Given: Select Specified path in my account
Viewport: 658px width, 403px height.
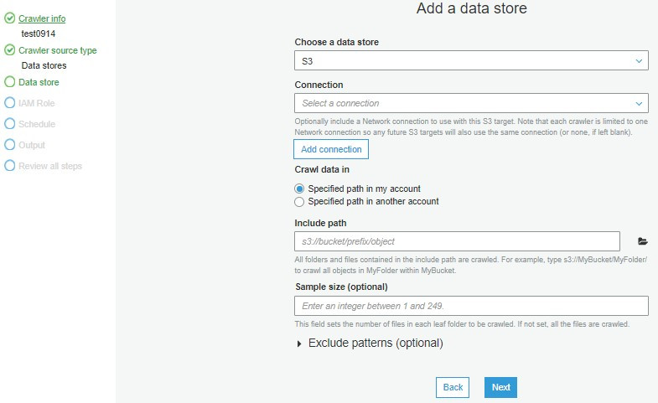Looking at the screenshot, I should (x=300, y=189).
